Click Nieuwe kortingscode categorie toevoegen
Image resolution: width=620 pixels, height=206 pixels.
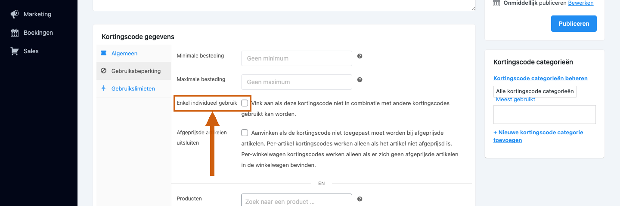(x=538, y=136)
